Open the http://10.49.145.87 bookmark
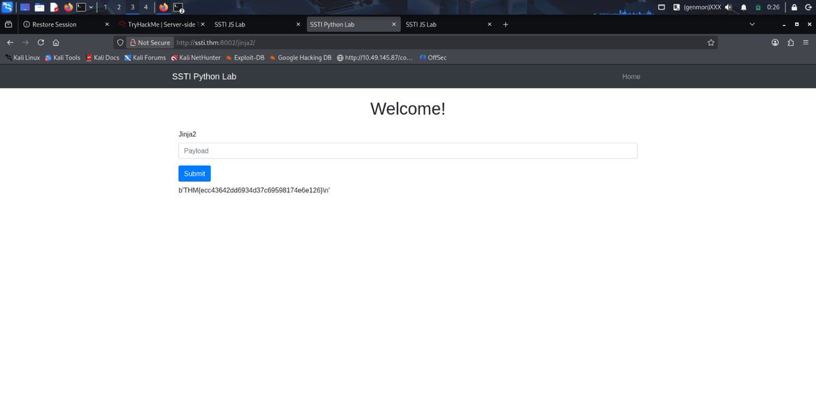 tap(375, 58)
